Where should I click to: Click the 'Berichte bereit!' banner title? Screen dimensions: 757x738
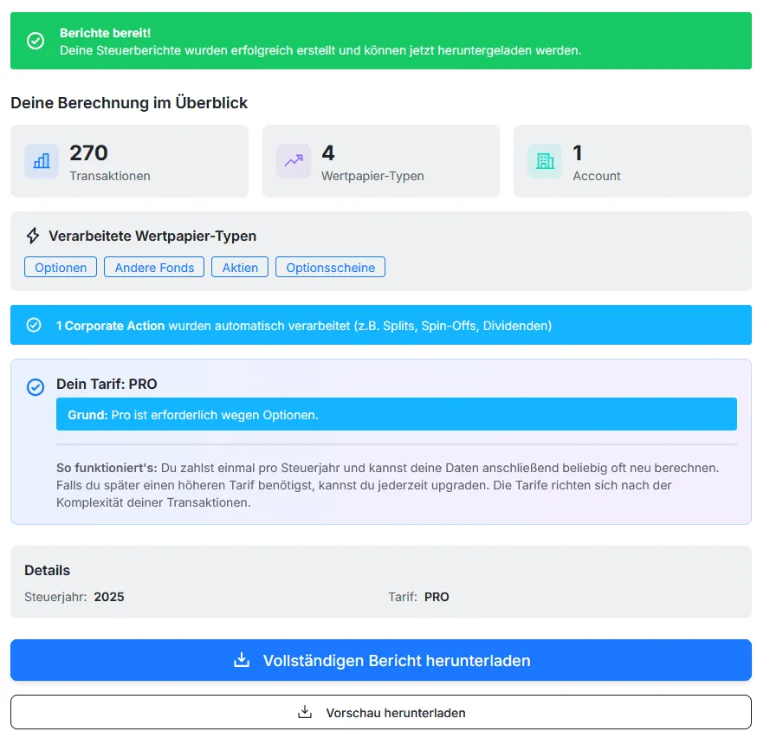coord(106,33)
